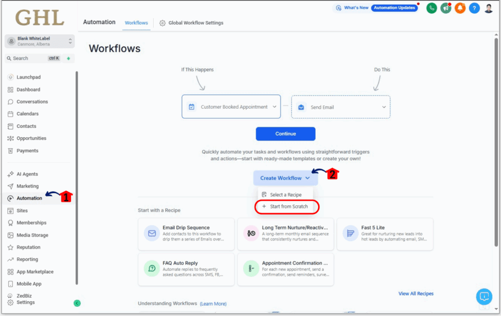The height and width of the screenshot is (316, 501).
Task: Click the What's New link text
Action: tap(356, 8)
